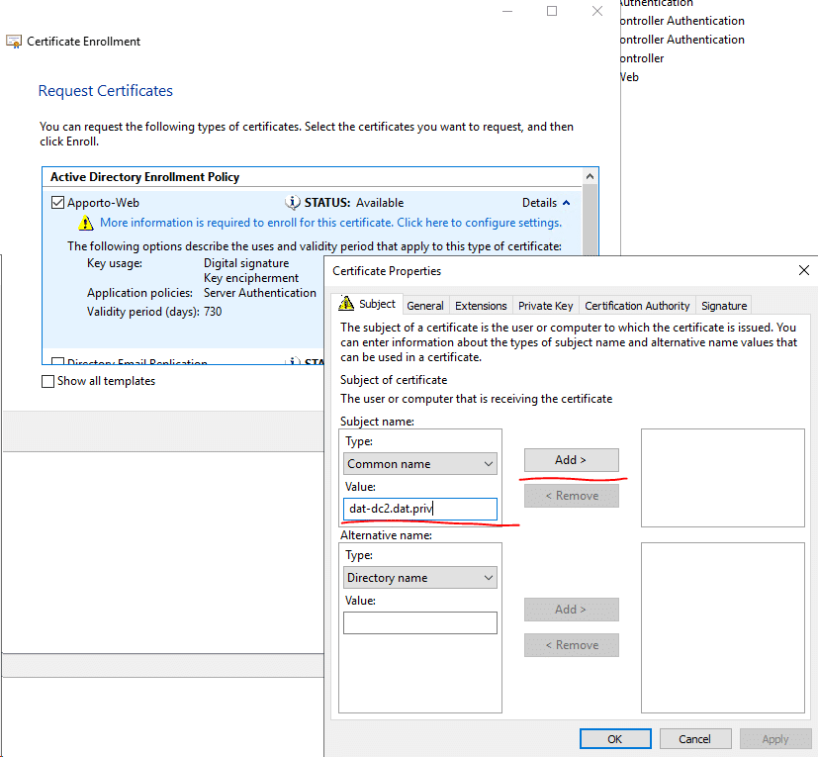
Task: Switch to the Private Key tab
Action: [545, 306]
